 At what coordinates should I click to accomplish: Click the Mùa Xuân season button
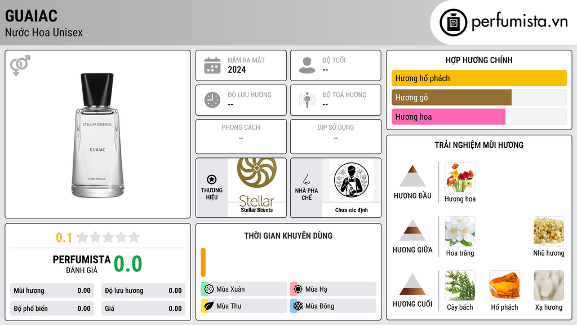coord(244,289)
